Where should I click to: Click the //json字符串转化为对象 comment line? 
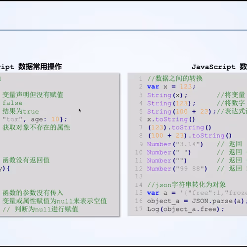[186, 185]
